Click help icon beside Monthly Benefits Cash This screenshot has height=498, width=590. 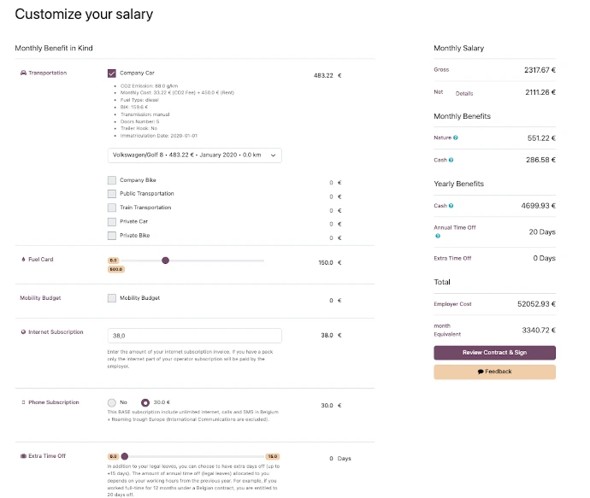[451, 160]
